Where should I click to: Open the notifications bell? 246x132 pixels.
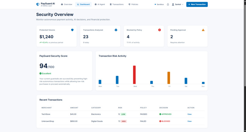(168, 4)
